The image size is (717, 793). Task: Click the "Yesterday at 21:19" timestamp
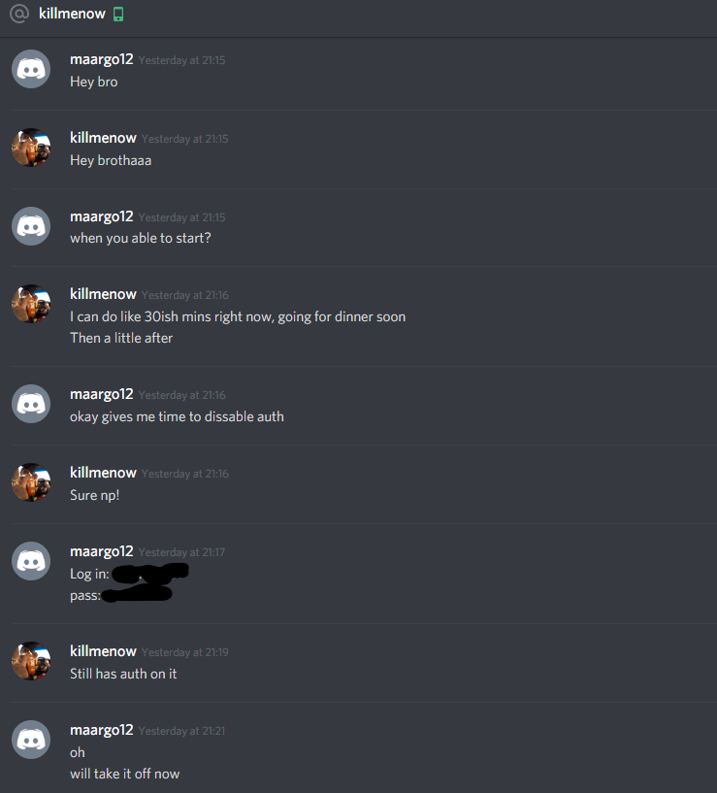coord(185,652)
